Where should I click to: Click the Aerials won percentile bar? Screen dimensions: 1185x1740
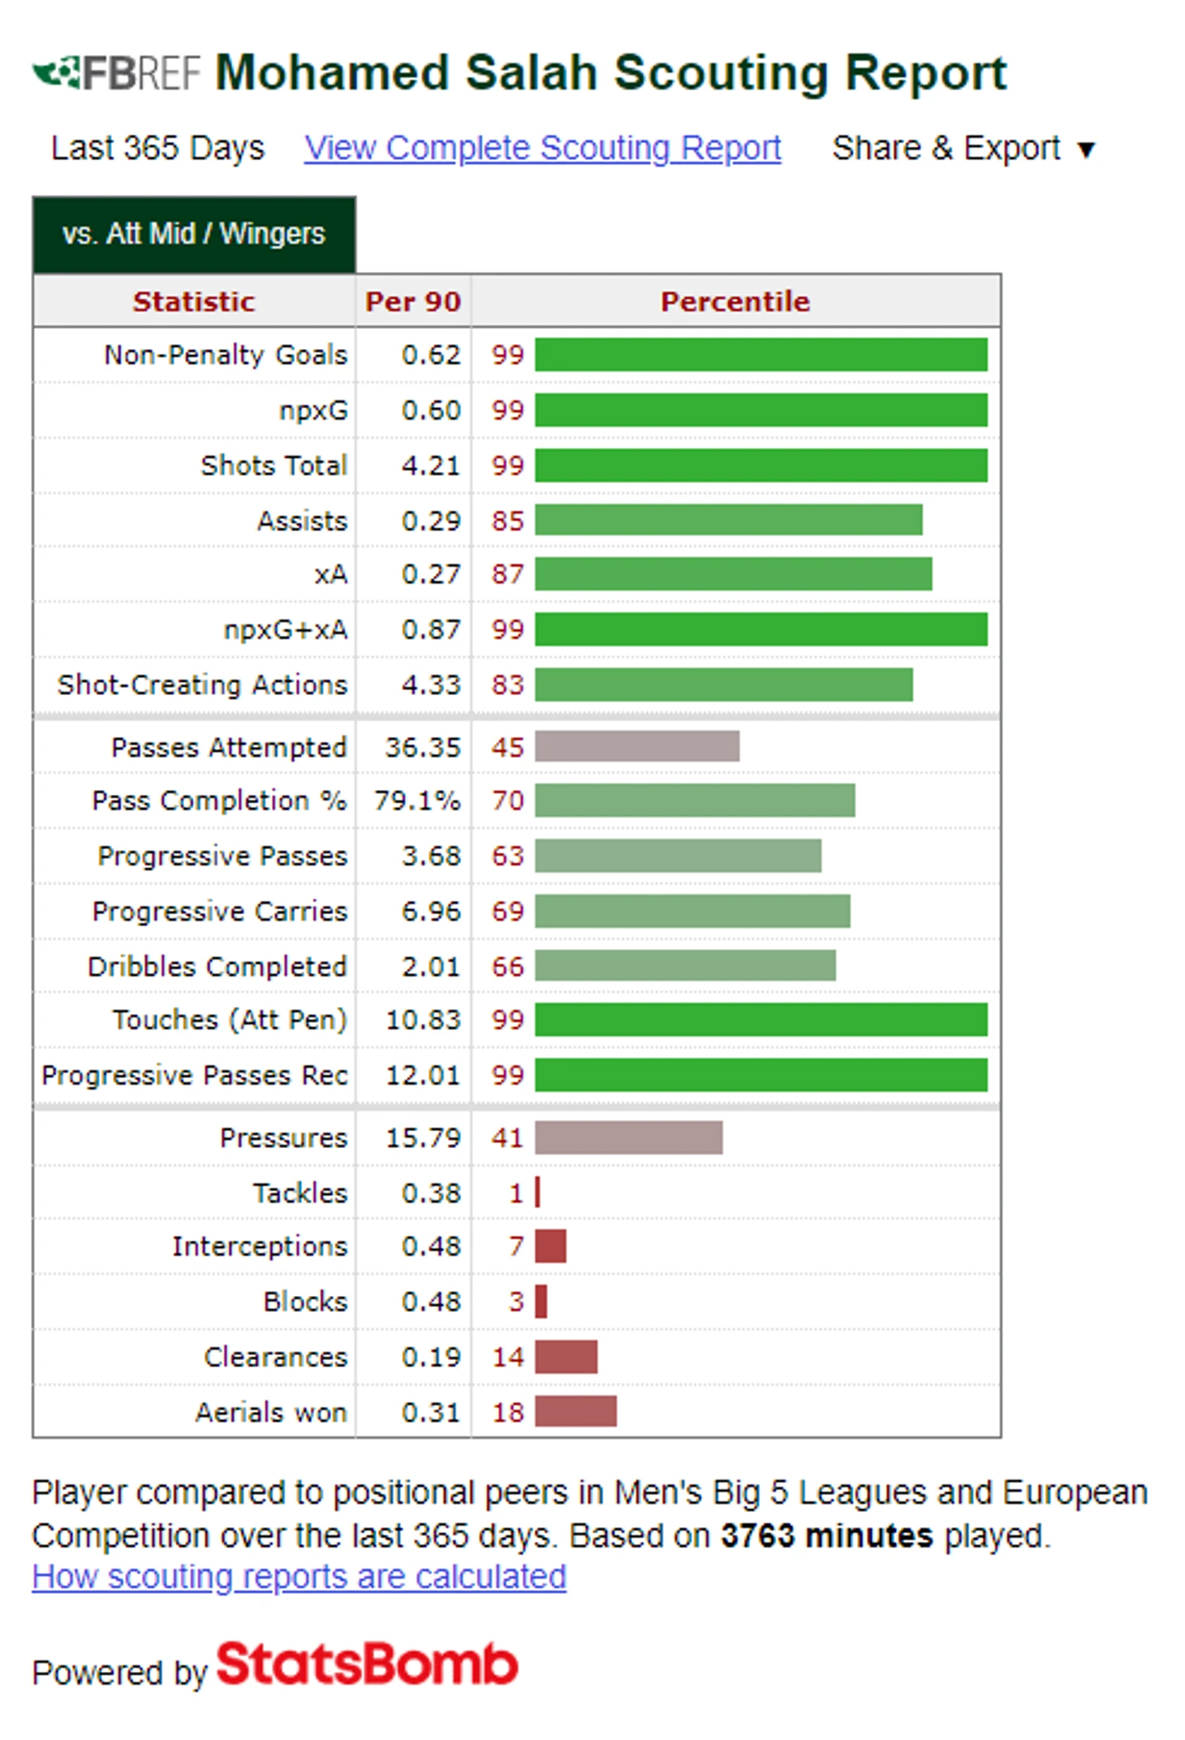575,1411
